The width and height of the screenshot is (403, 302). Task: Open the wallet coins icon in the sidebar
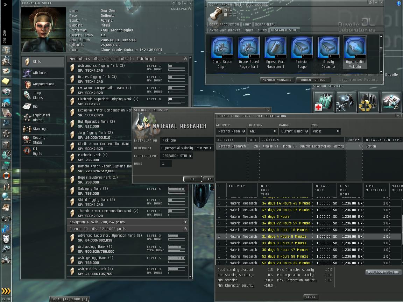tap(6, 154)
